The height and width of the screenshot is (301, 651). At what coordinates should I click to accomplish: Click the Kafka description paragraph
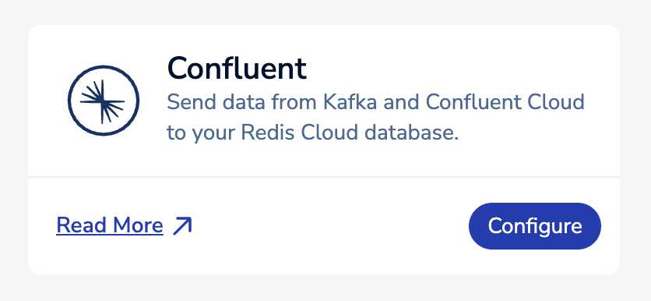pyautogui.click(x=375, y=118)
